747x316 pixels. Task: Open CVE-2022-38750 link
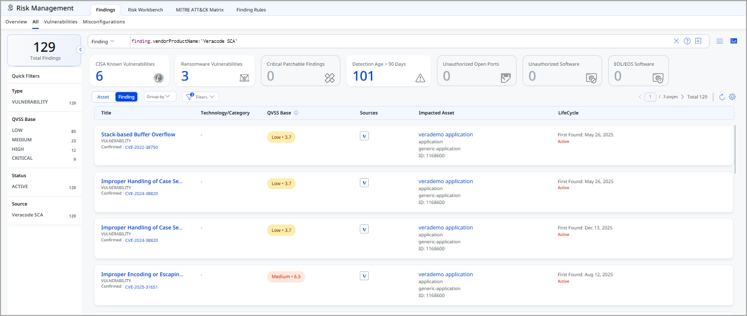click(x=141, y=147)
